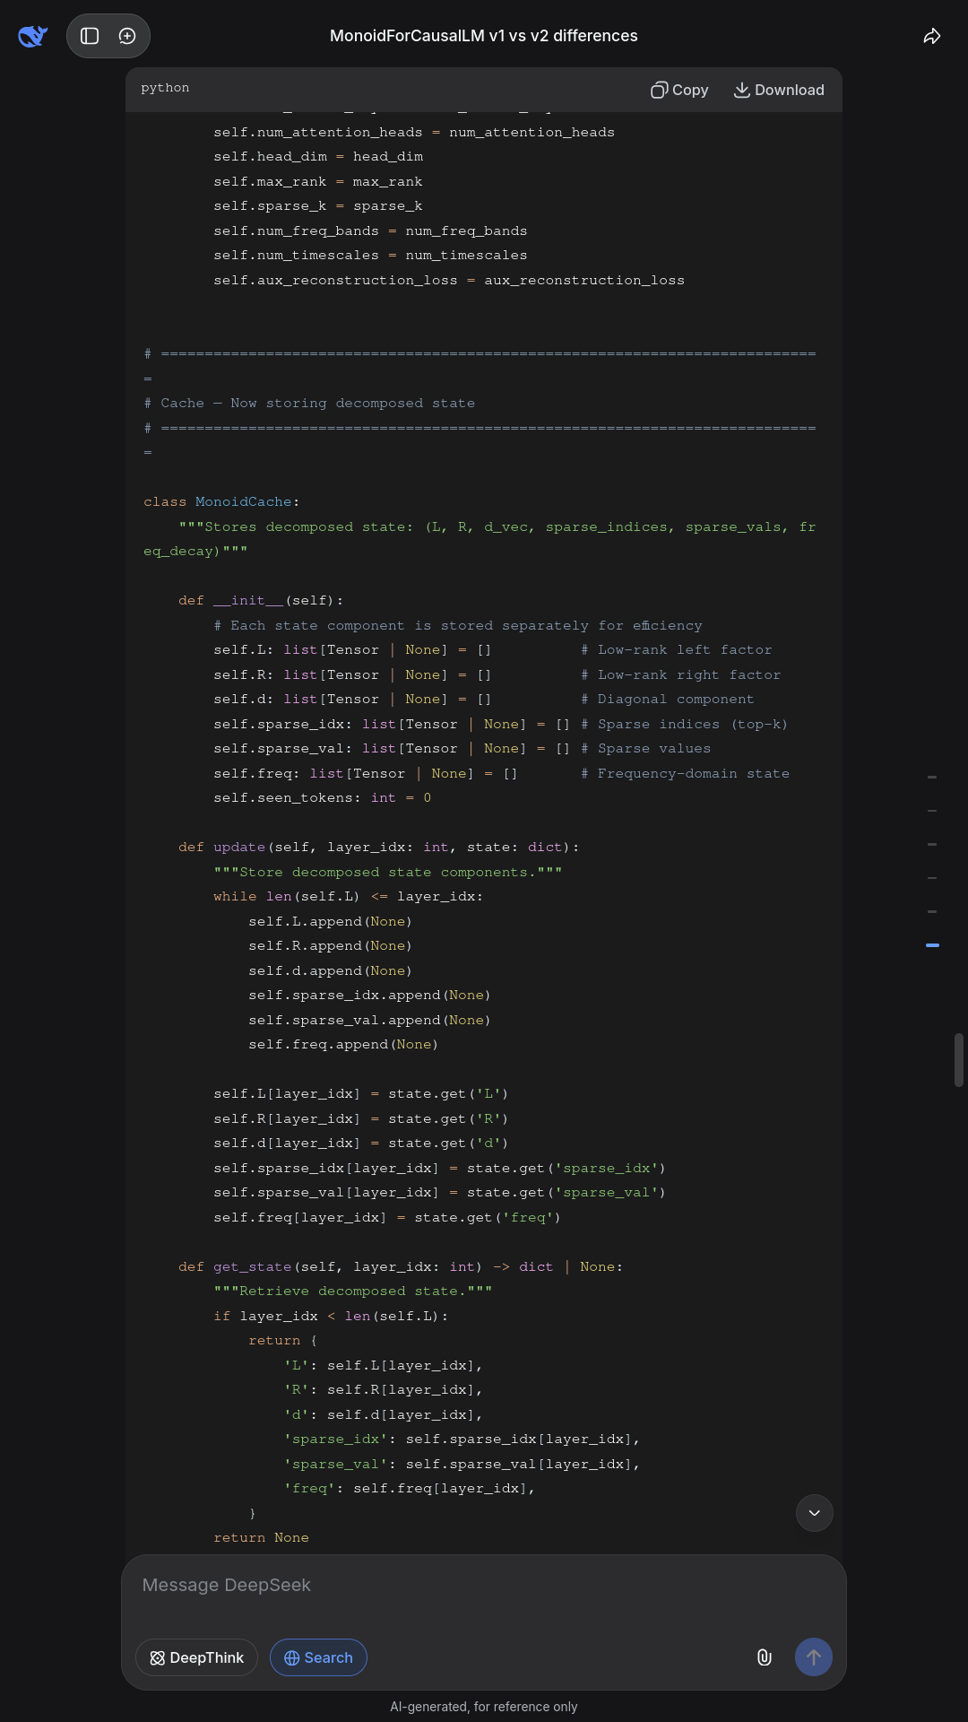Open the share conversation arrow icon
Screen dimensions: 968x1722
point(932,36)
